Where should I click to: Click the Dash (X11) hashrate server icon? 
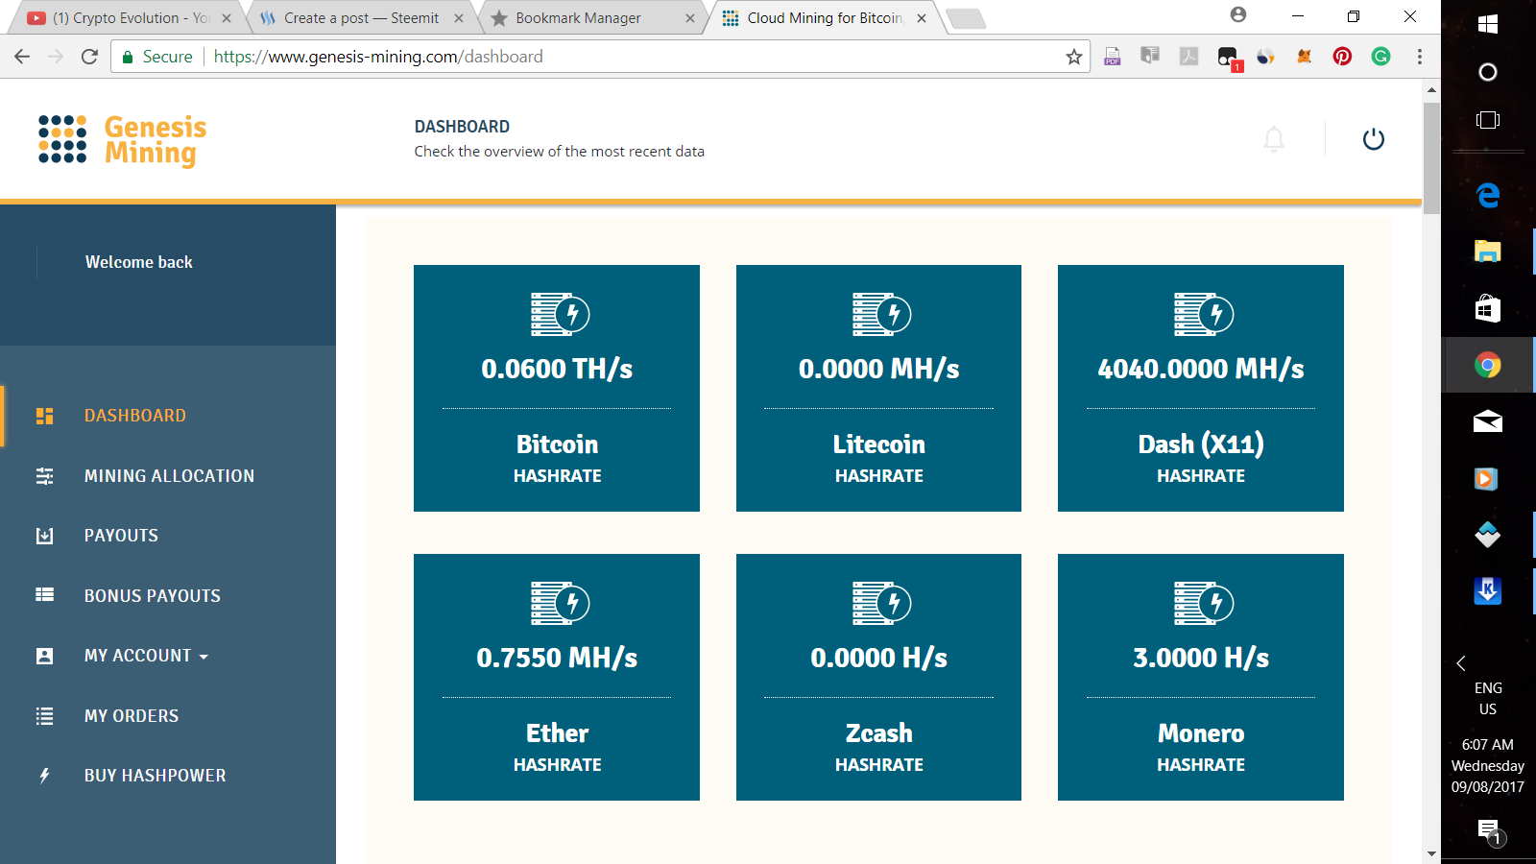[1203, 314]
